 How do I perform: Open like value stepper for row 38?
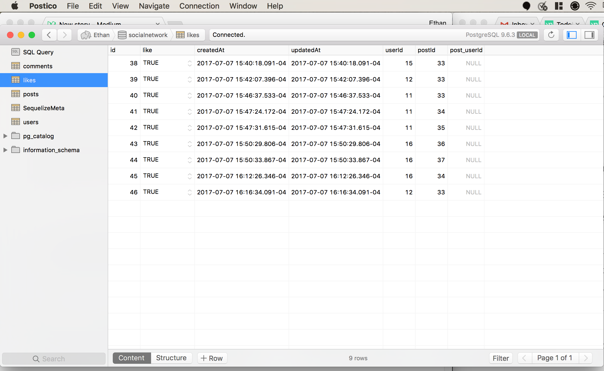pos(189,63)
